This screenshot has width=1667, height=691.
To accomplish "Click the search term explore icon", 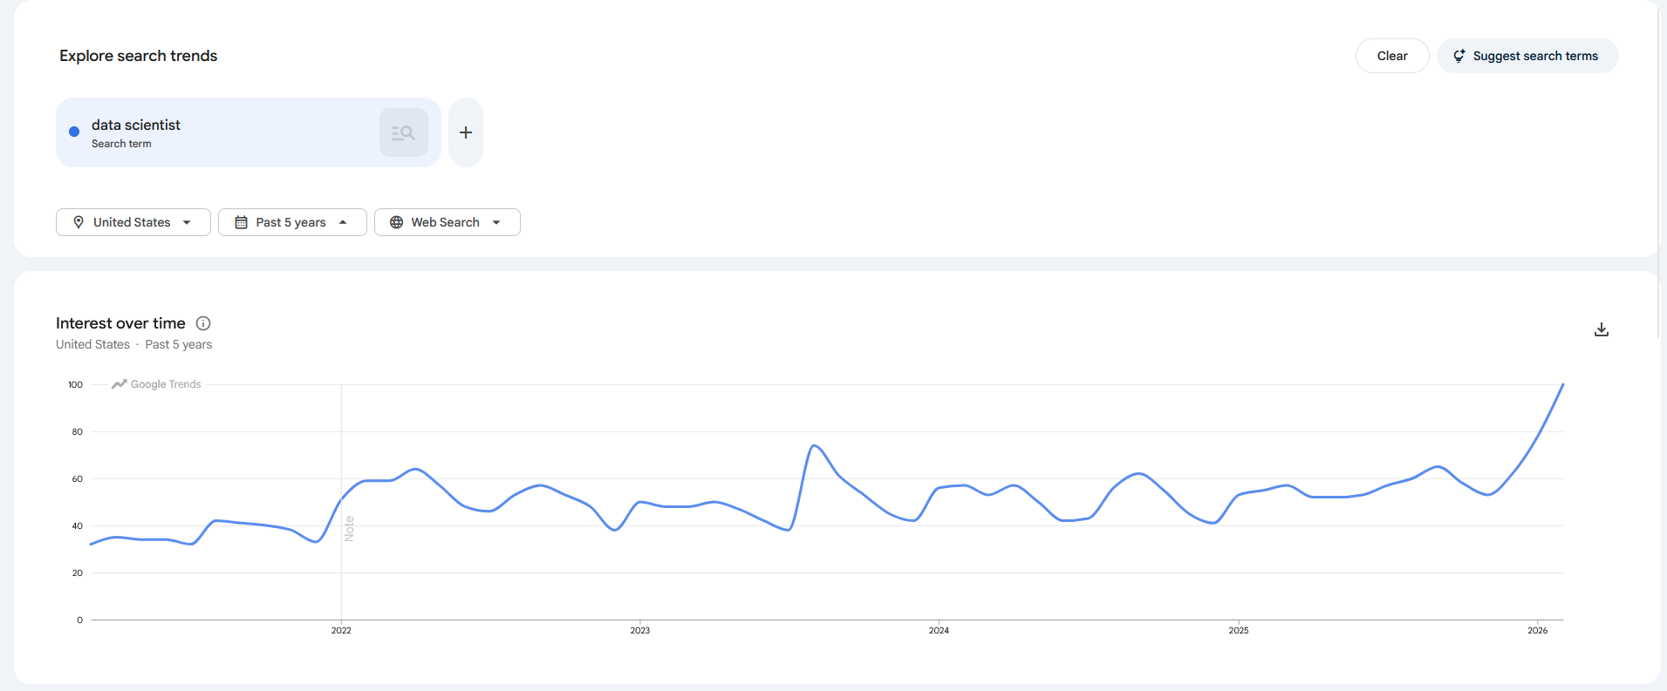I will click(403, 132).
